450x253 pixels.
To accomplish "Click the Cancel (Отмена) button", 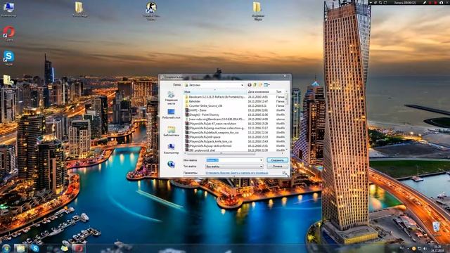I will click(x=277, y=167).
